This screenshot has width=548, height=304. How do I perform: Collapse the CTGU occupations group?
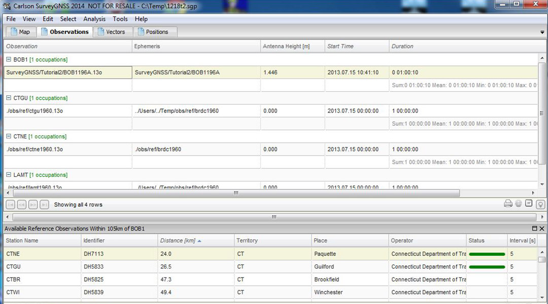click(9, 98)
